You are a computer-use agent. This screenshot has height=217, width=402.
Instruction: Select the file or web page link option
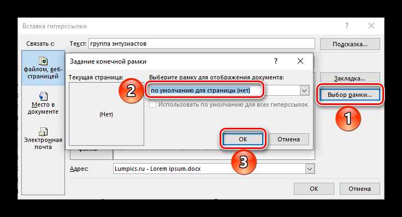pyautogui.click(x=43, y=68)
